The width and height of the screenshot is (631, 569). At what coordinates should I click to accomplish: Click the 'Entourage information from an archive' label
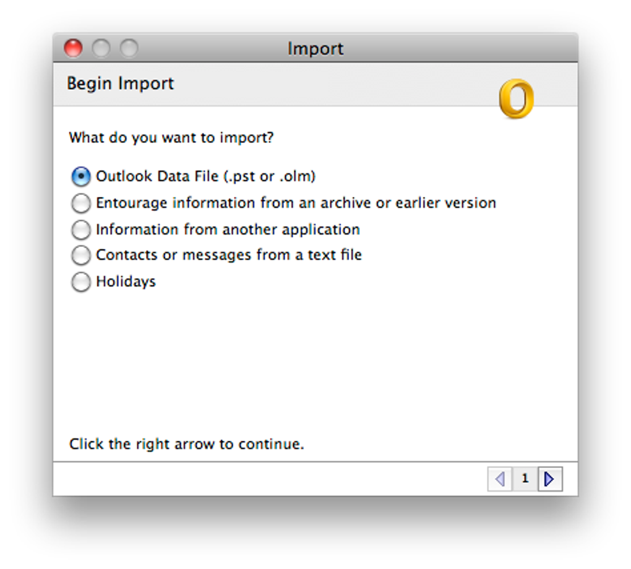click(296, 203)
